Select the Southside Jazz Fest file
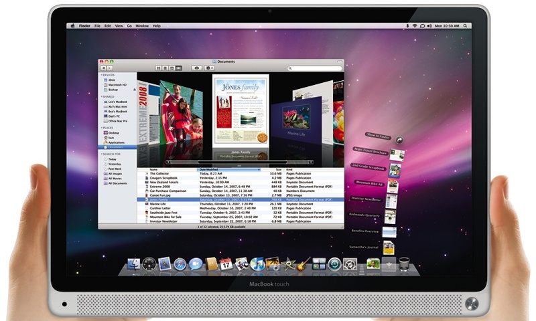 (x=241, y=213)
